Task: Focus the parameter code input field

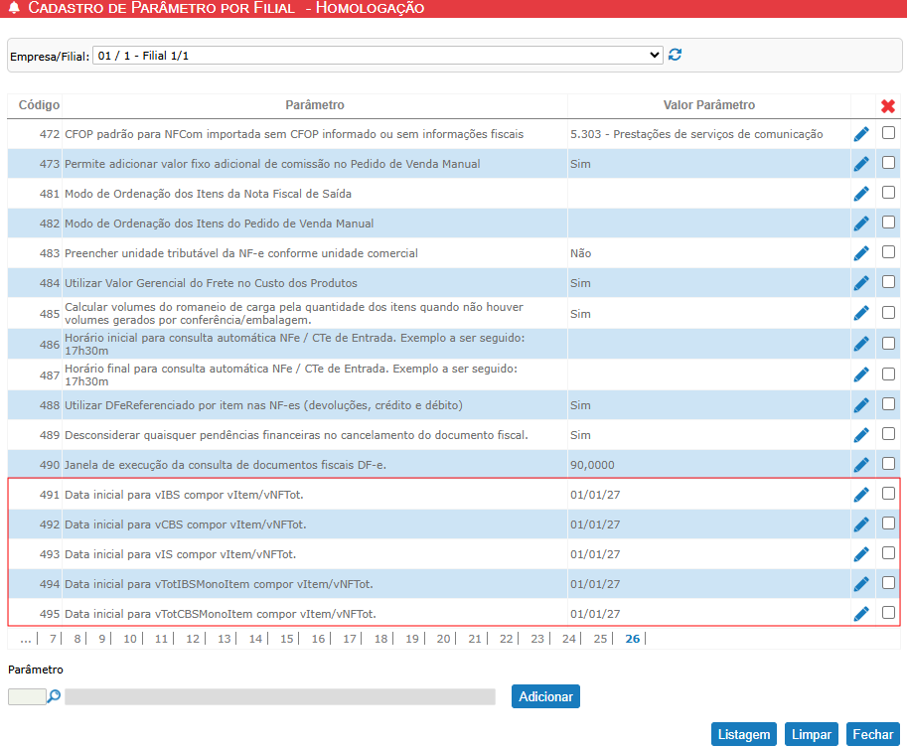Action: click(27, 696)
